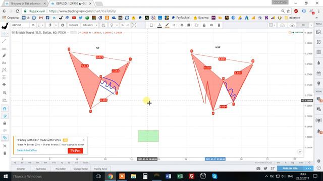Open the data window table panel

click(318, 52)
